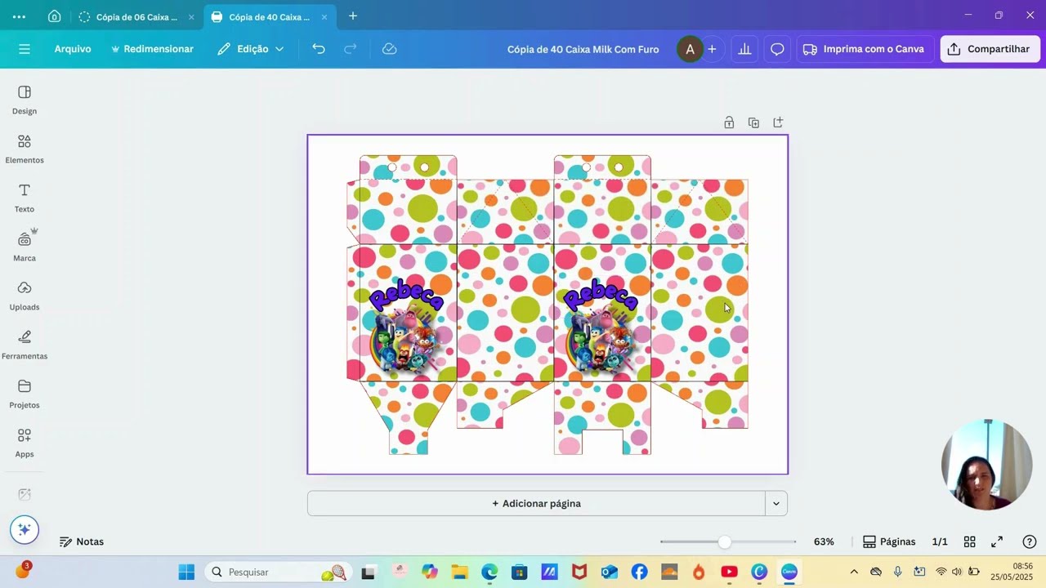Close the Cópia de 40 Caixa tab

324,16
